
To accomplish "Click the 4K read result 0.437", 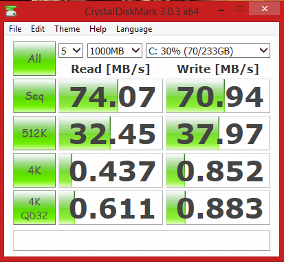I will 111,170.
